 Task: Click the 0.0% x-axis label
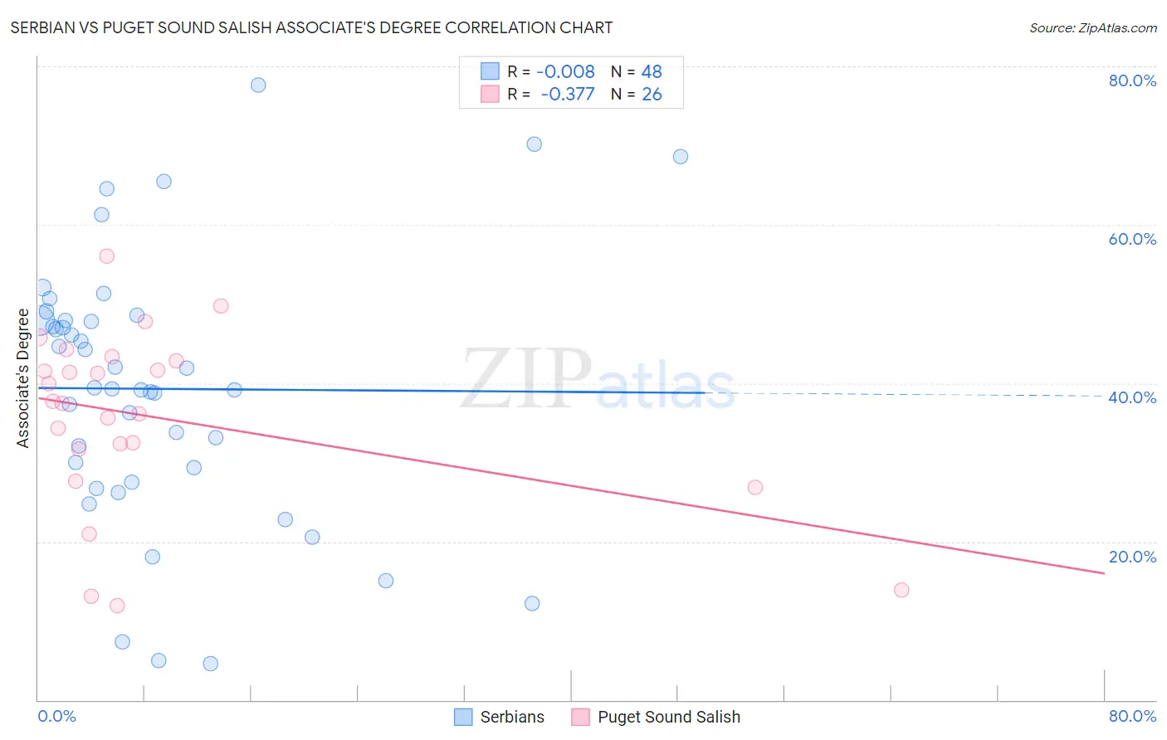click(x=56, y=716)
